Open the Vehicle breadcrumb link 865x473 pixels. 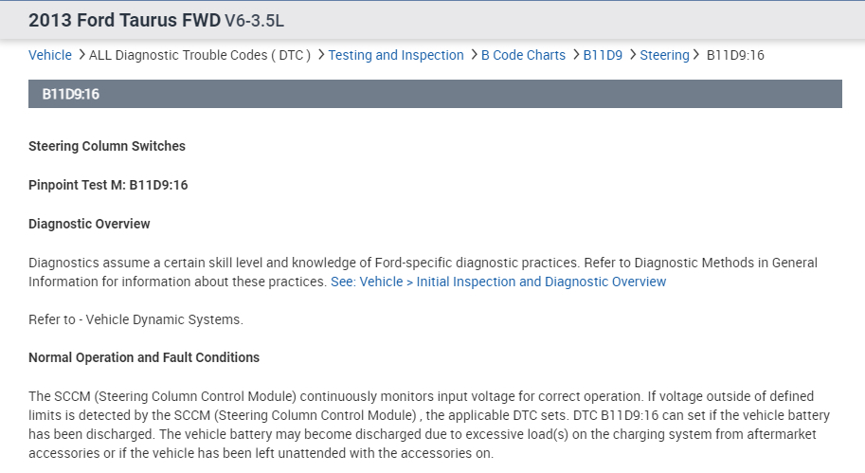50,55
